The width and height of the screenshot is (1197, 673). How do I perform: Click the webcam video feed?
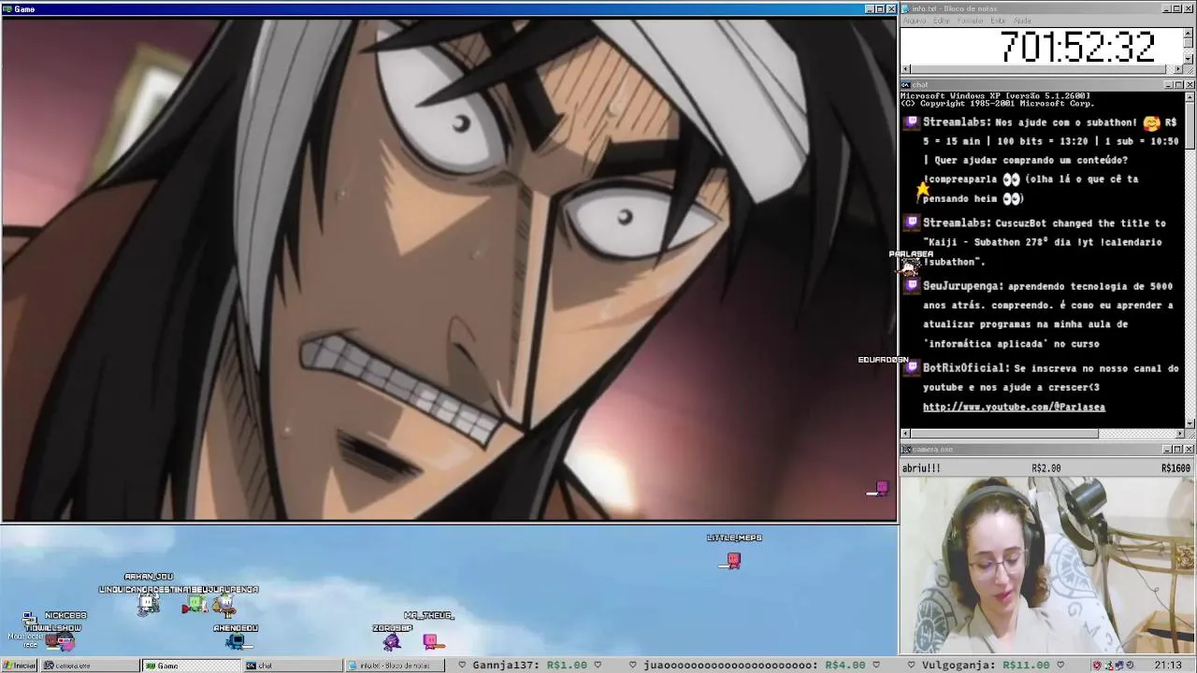1047,566
